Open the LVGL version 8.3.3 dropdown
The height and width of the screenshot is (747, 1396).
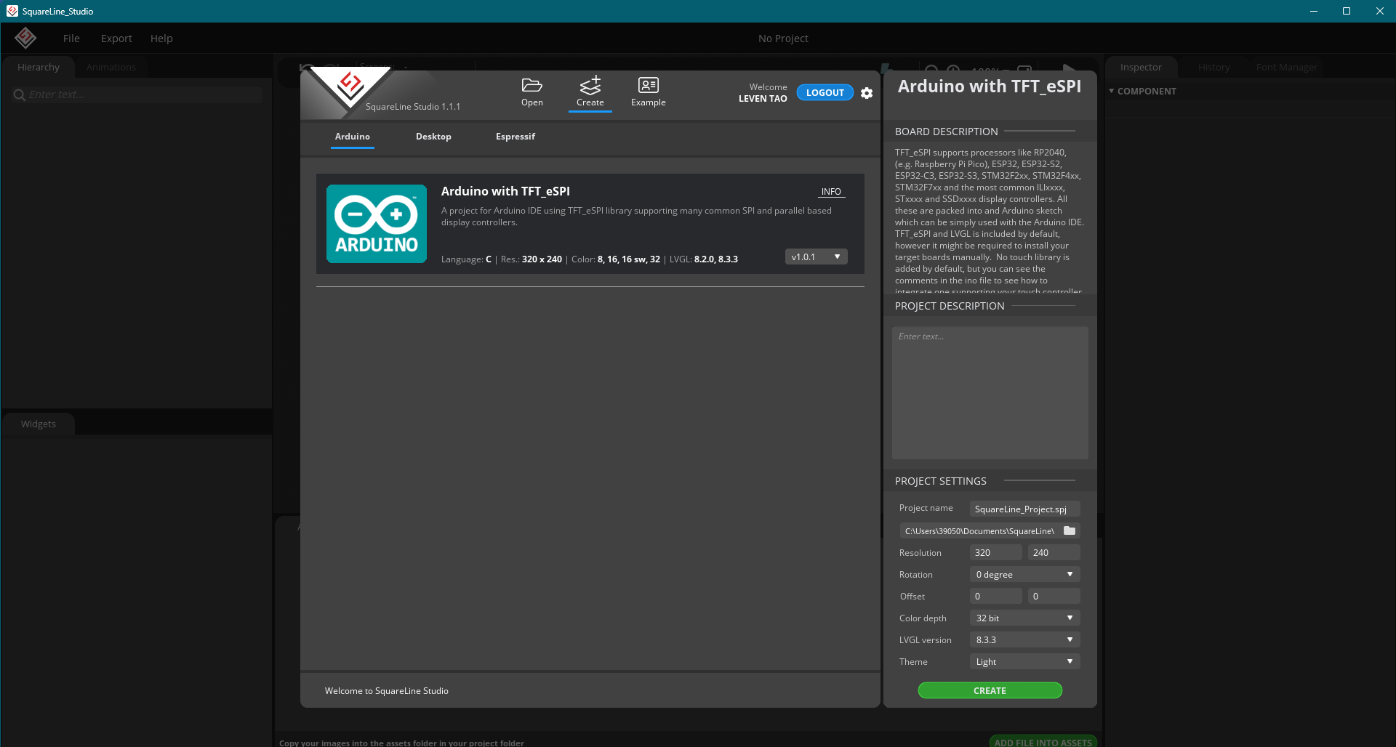[1025, 639]
